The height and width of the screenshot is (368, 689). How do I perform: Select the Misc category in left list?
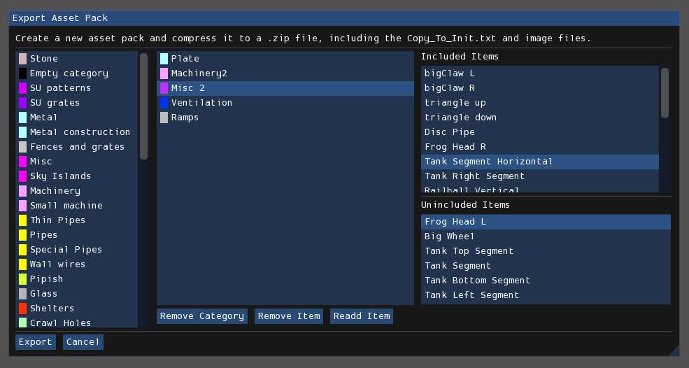pyautogui.click(x=77, y=162)
